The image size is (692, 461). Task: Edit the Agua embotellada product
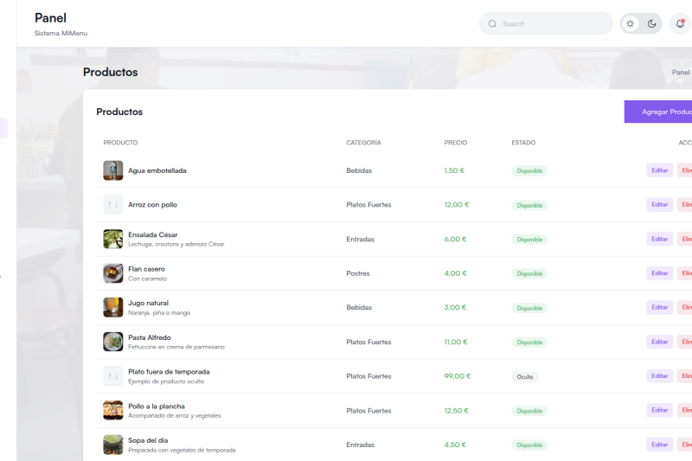click(660, 170)
